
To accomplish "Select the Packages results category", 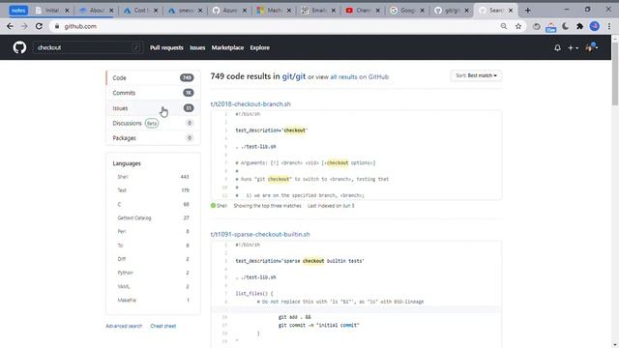I will point(153,138).
